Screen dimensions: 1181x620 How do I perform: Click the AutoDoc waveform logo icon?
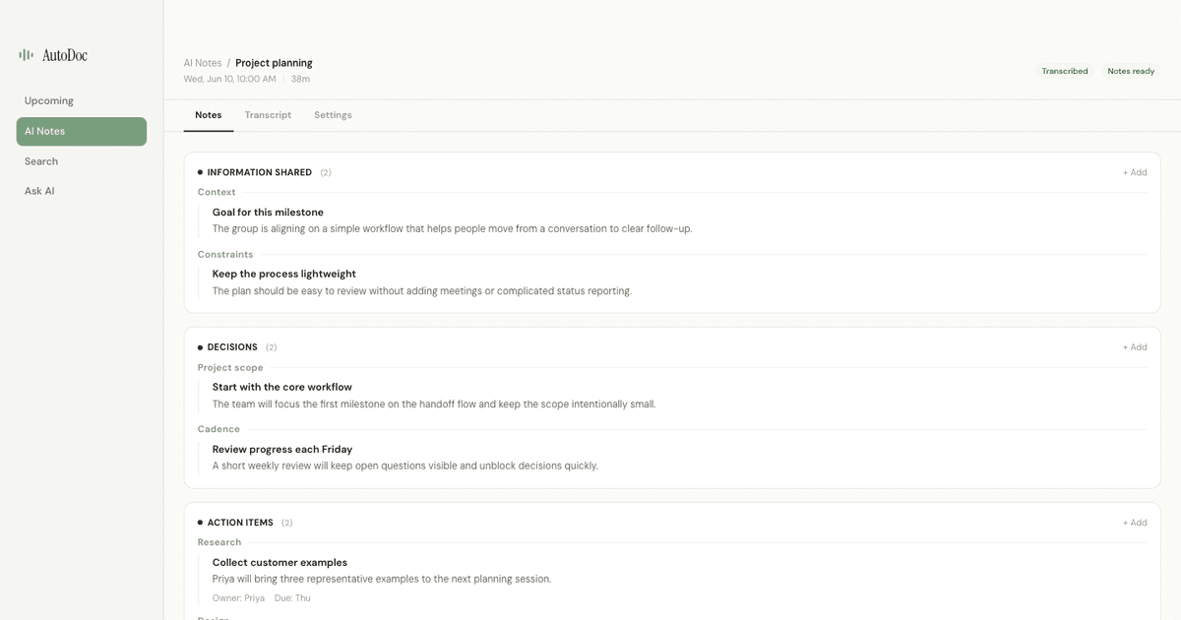(26, 55)
